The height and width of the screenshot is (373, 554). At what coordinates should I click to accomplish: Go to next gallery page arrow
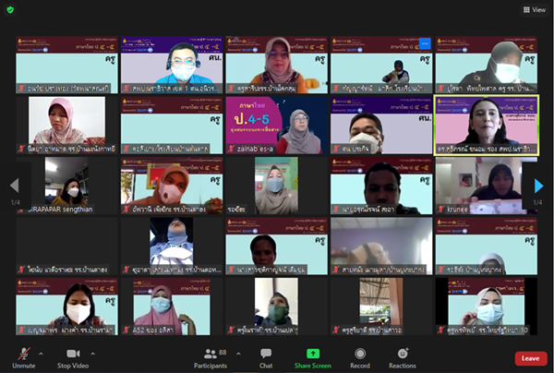click(x=538, y=186)
